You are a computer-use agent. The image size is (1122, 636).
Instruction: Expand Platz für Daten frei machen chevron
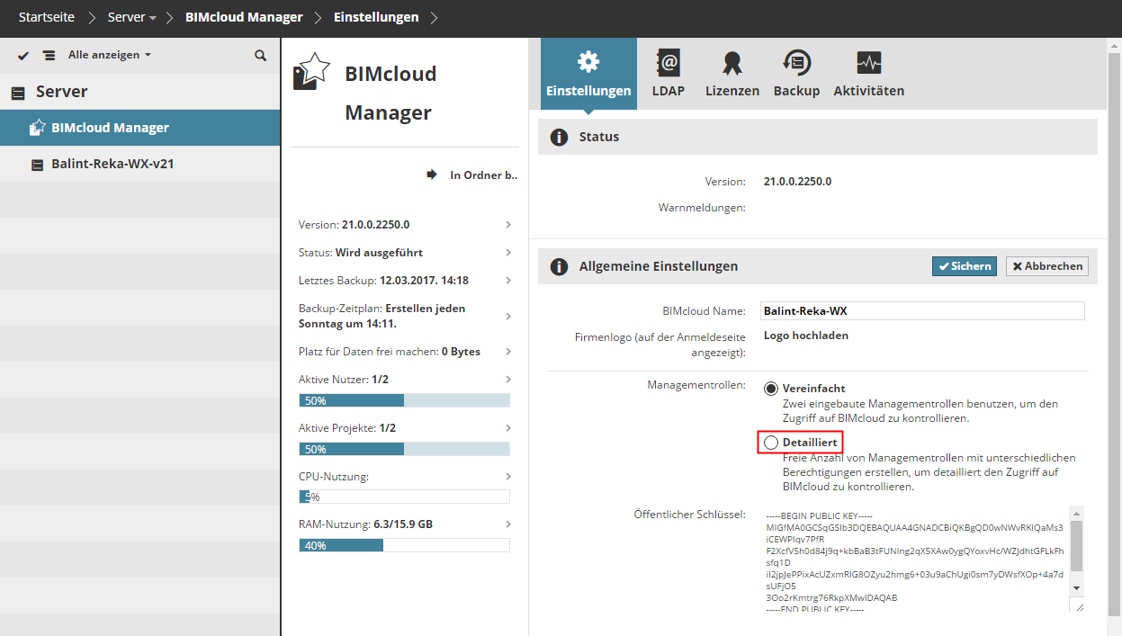click(x=508, y=351)
